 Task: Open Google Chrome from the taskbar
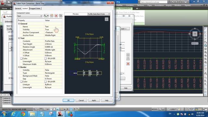click(x=23, y=114)
